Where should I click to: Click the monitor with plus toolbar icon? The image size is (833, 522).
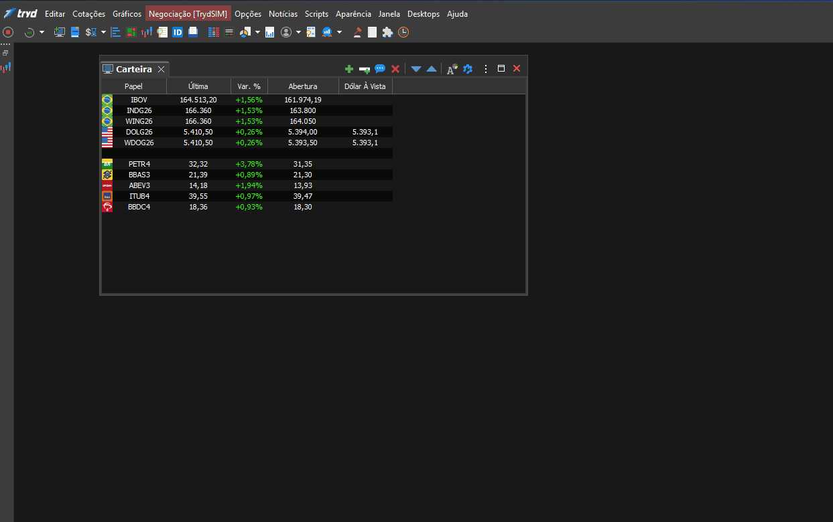[x=60, y=32]
